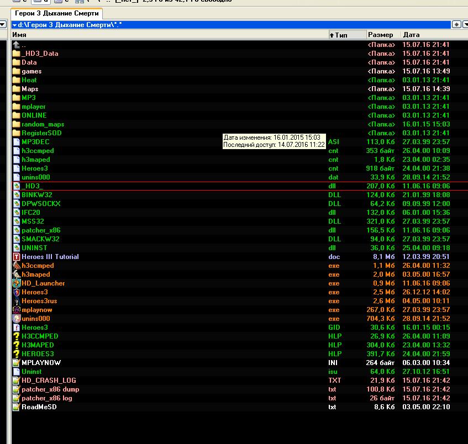Select the patcher_x86 dump file name
This screenshot has width=468, height=444.
pos(50,389)
